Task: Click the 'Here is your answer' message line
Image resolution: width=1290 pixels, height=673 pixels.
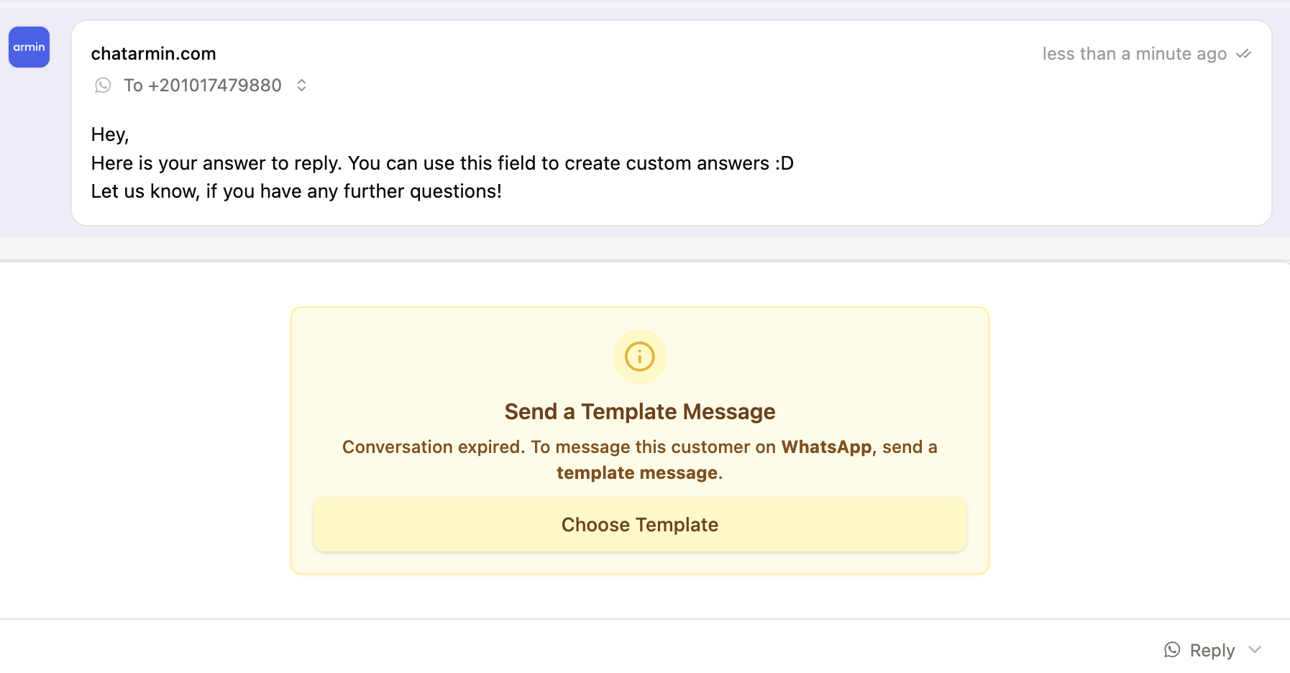Action: [442, 163]
